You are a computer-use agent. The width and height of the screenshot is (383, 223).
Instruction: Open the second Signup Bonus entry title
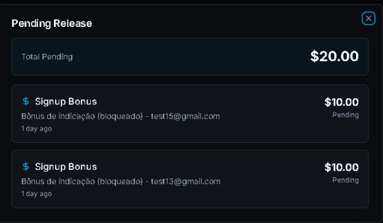point(66,167)
